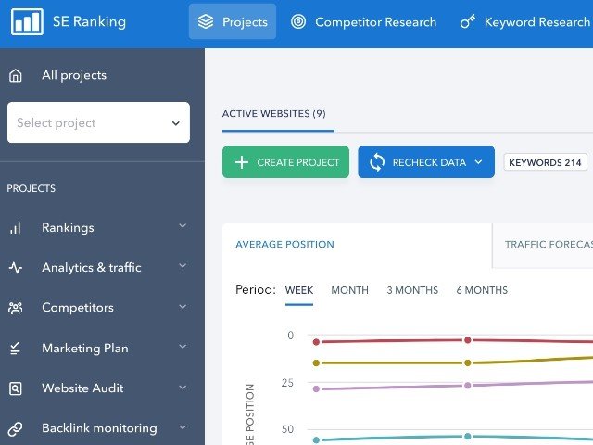Expand the Website Audit chevron

point(183,388)
